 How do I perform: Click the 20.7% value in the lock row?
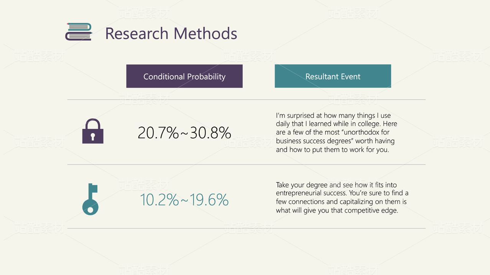click(158, 133)
